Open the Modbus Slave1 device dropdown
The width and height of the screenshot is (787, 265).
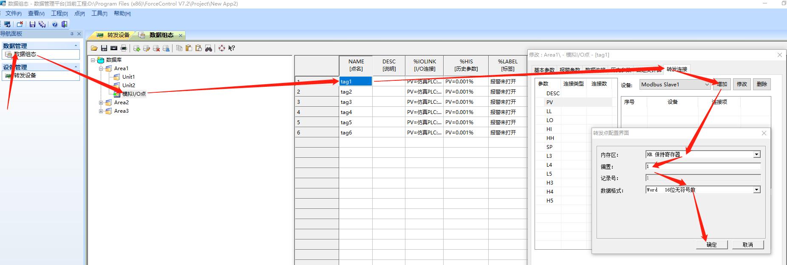[x=707, y=85]
